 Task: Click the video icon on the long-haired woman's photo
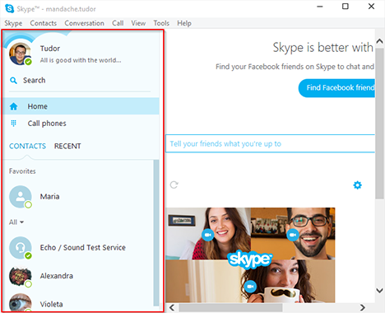[x=208, y=235]
